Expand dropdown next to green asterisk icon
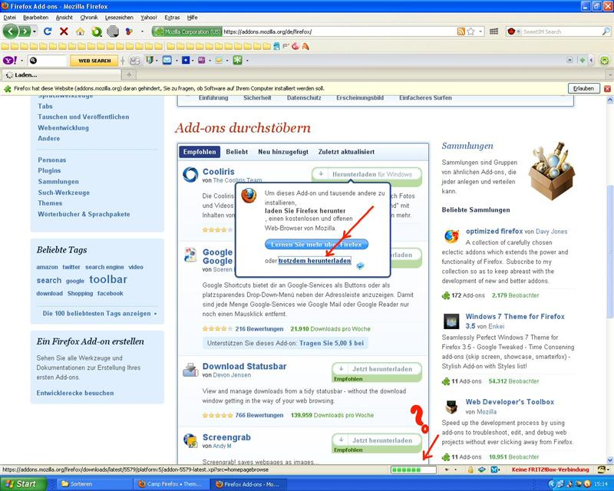Image resolution: width=614 pixels, height=491 pixels. click(x=247, y=61)
